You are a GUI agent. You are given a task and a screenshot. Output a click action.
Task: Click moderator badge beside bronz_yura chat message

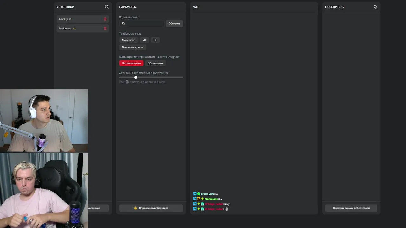[x=195, y=194]
